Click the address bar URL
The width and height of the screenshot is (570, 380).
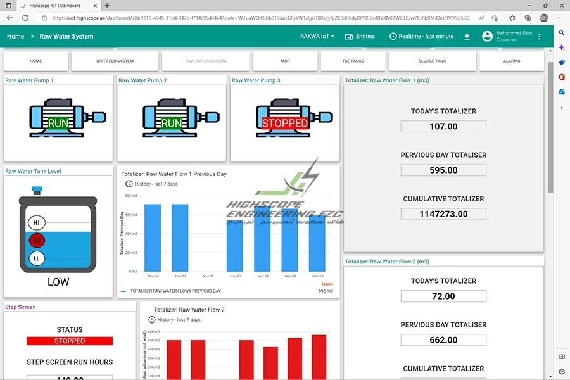click(x=260, y=18)
